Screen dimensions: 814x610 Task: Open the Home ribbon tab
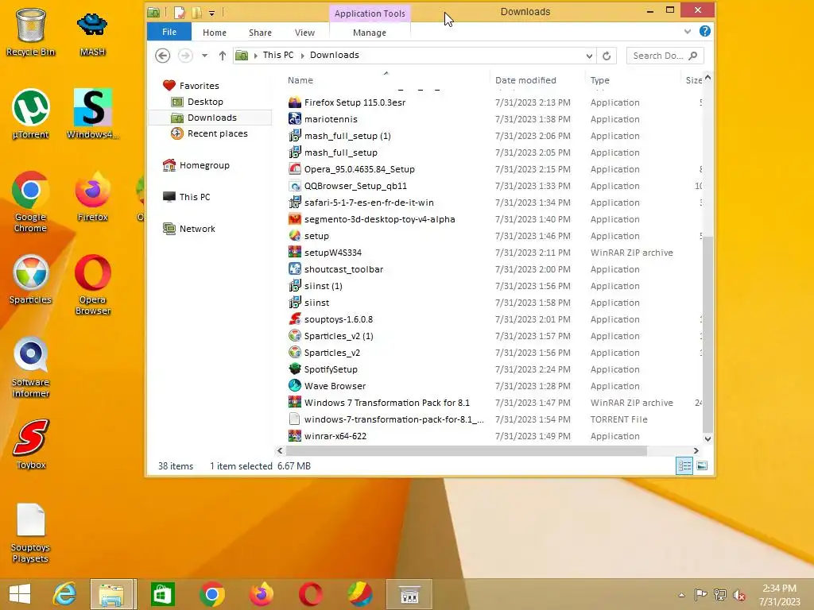(215, 32)
